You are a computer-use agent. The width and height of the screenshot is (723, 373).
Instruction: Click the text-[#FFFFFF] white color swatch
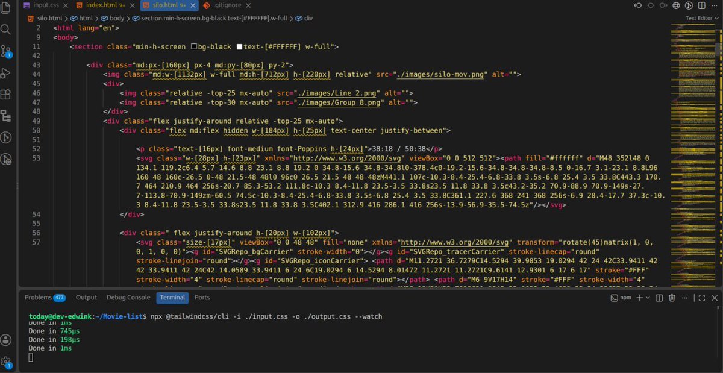(x=239, y=46)
